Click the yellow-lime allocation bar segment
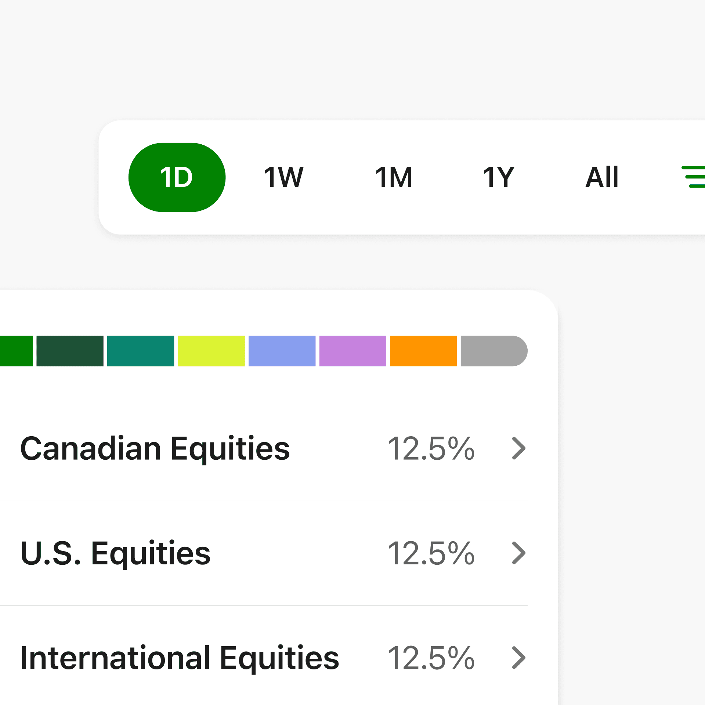Screen dimensions: 705x705 pyautogui.click(x=211, y=351)
